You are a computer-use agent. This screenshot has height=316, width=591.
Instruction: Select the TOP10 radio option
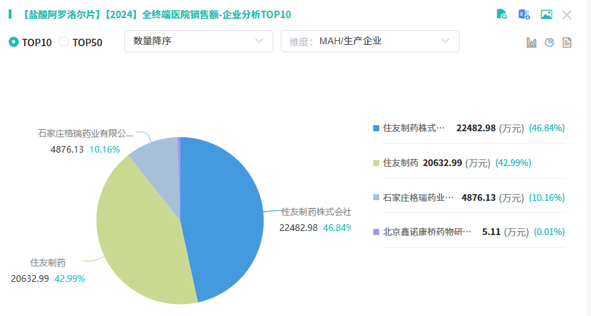14,42
